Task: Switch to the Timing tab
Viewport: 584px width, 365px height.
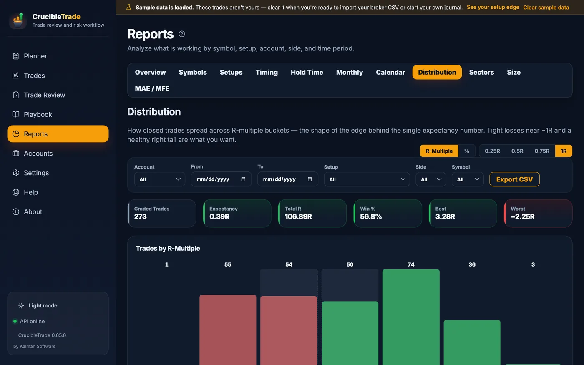Action: pyautogui.click(x=267, y=72)
